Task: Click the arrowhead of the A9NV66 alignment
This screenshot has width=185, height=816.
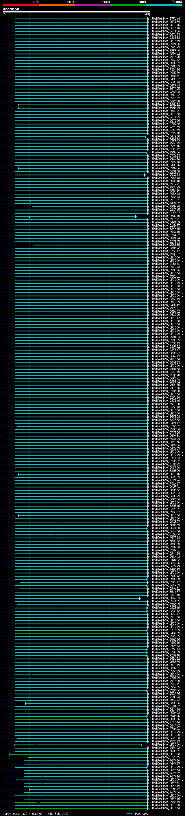Action: pyautogui.click(x=147, y=153)
